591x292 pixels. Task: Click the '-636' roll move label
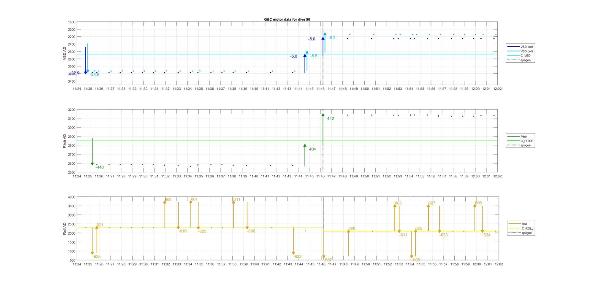click(251, 231)
